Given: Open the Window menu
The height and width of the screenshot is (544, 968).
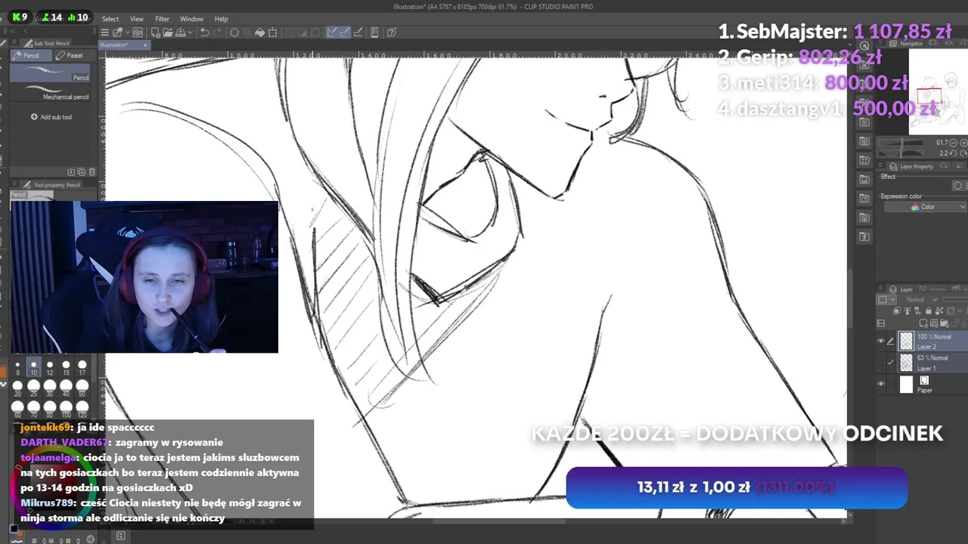Looking at the screenshot, I should [191, 19].
